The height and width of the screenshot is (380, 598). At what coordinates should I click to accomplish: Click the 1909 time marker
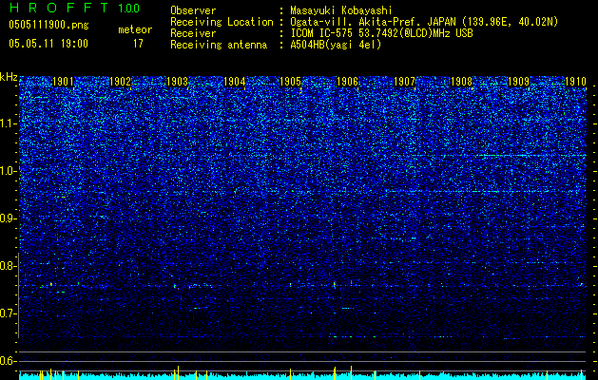coord(519,82)
